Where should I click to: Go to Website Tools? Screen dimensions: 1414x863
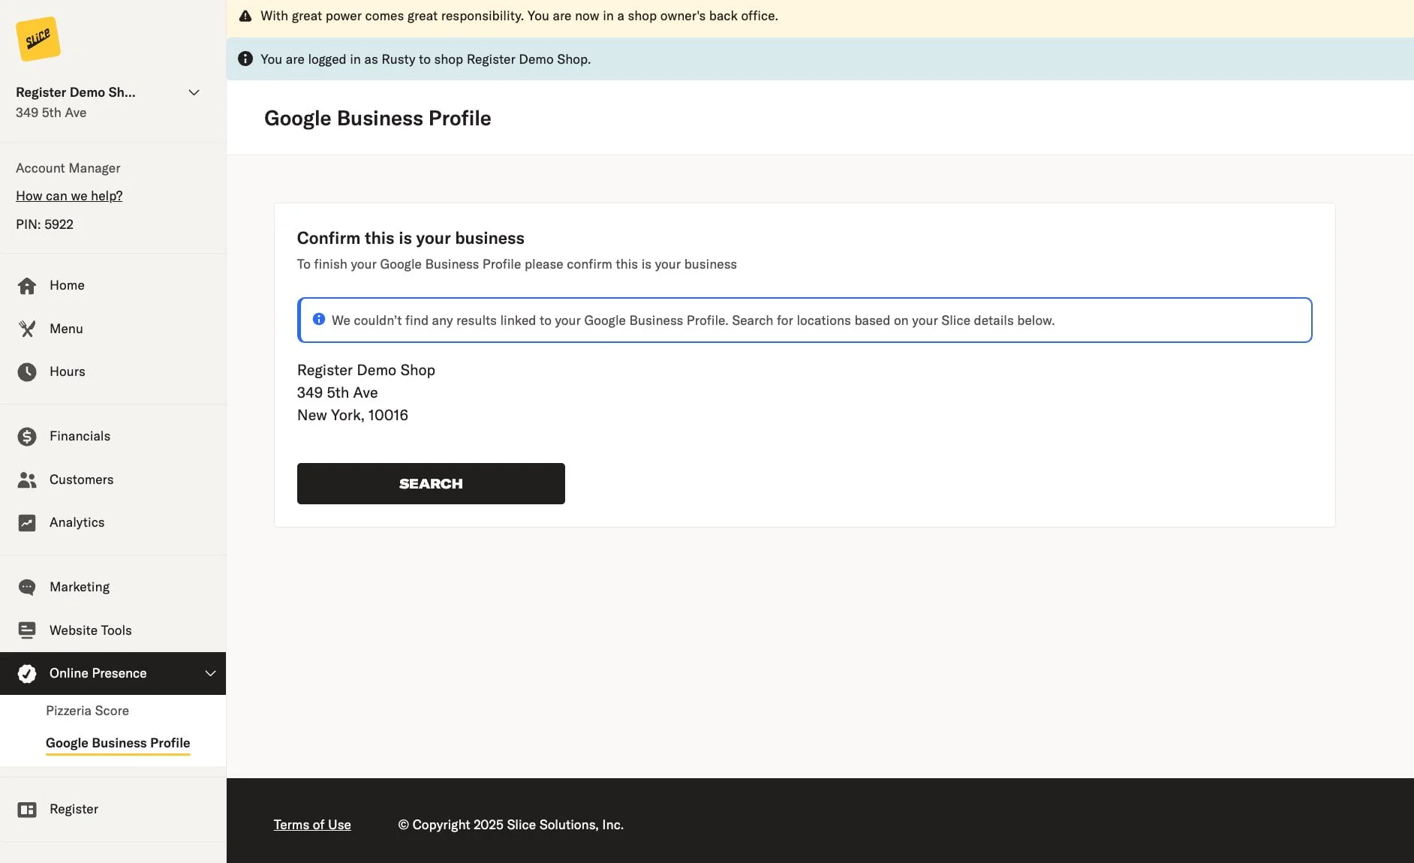point(113,630)
